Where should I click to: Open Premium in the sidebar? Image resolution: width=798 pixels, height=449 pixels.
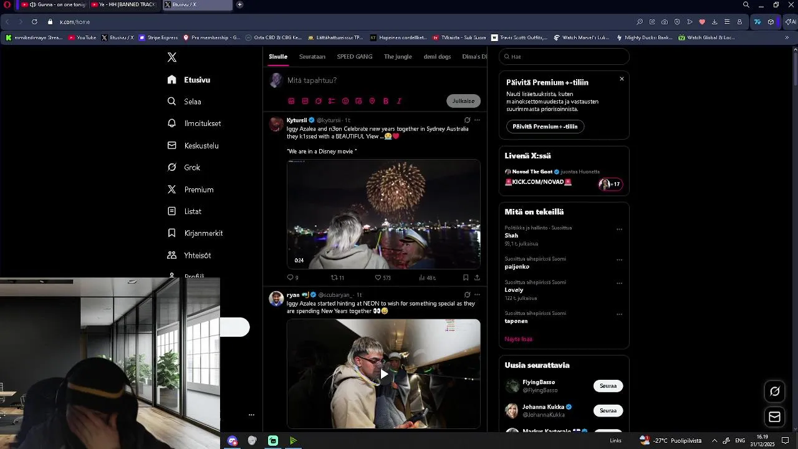point(191,190)
